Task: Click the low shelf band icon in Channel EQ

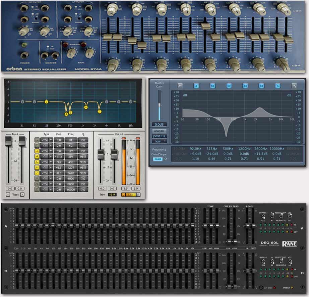Action: [196, 86]
